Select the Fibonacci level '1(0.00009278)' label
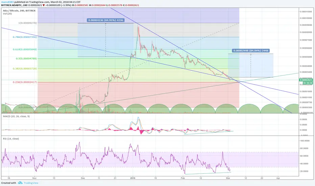This screenshot has height=186, width=315. [x=28, y=23]
